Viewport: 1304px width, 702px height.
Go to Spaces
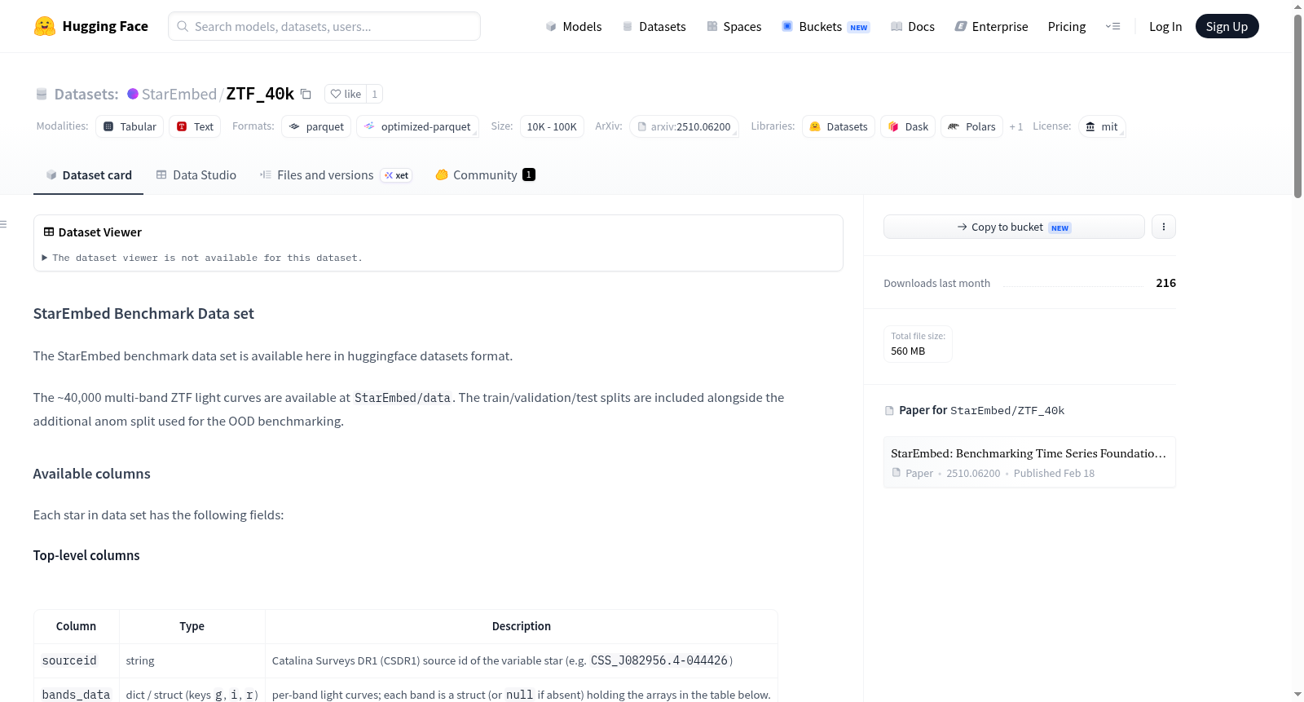pos(734,26)
